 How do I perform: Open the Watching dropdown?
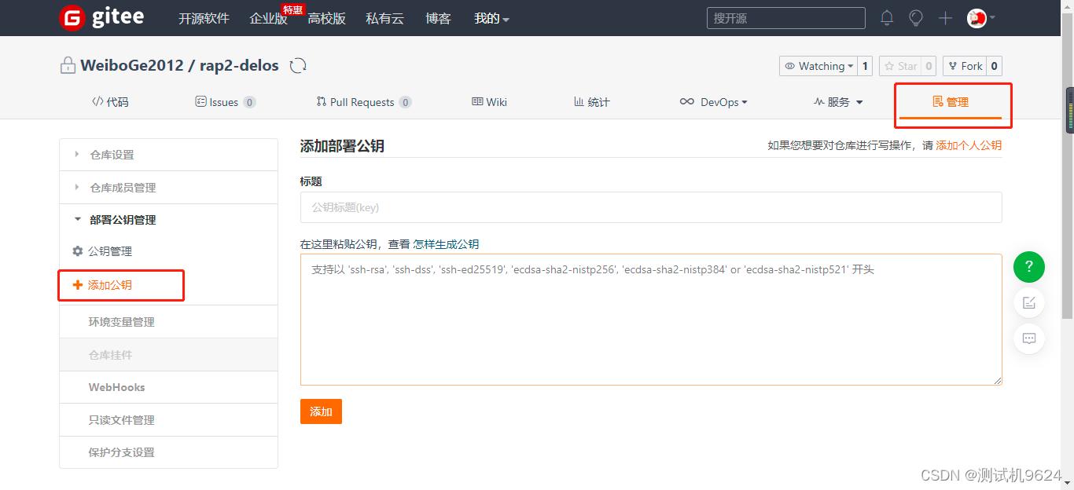coord(818,66)
